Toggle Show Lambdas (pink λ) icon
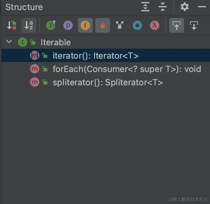 154,25
